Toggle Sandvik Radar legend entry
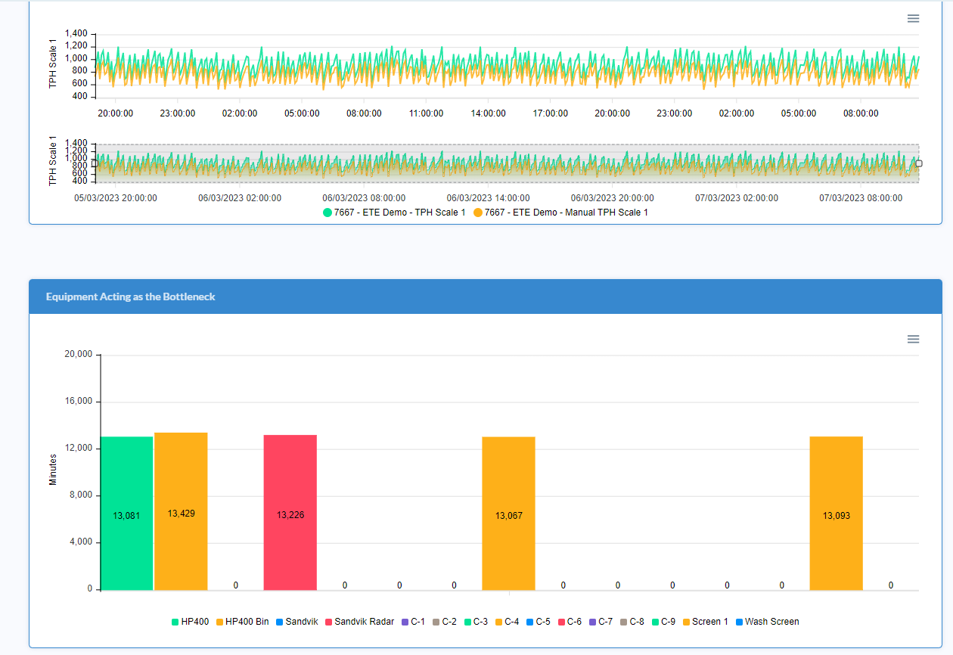 point(359,622)
